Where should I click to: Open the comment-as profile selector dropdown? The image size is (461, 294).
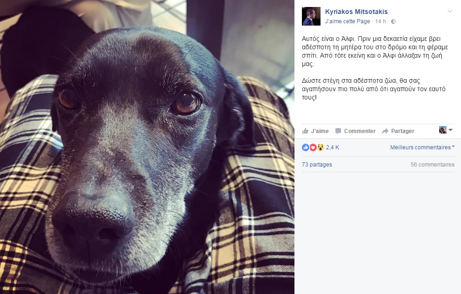pyautogui.click(x=446, y=130)
